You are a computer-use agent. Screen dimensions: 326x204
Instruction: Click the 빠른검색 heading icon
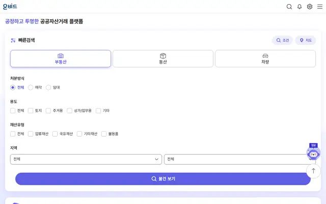pos(13,40)
